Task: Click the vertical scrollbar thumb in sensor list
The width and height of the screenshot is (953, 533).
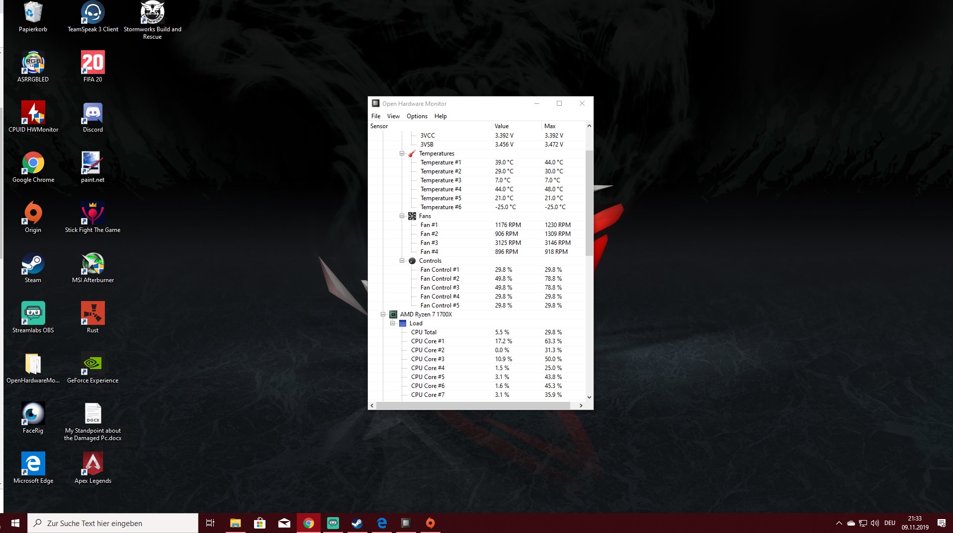Action: (589, 203)
